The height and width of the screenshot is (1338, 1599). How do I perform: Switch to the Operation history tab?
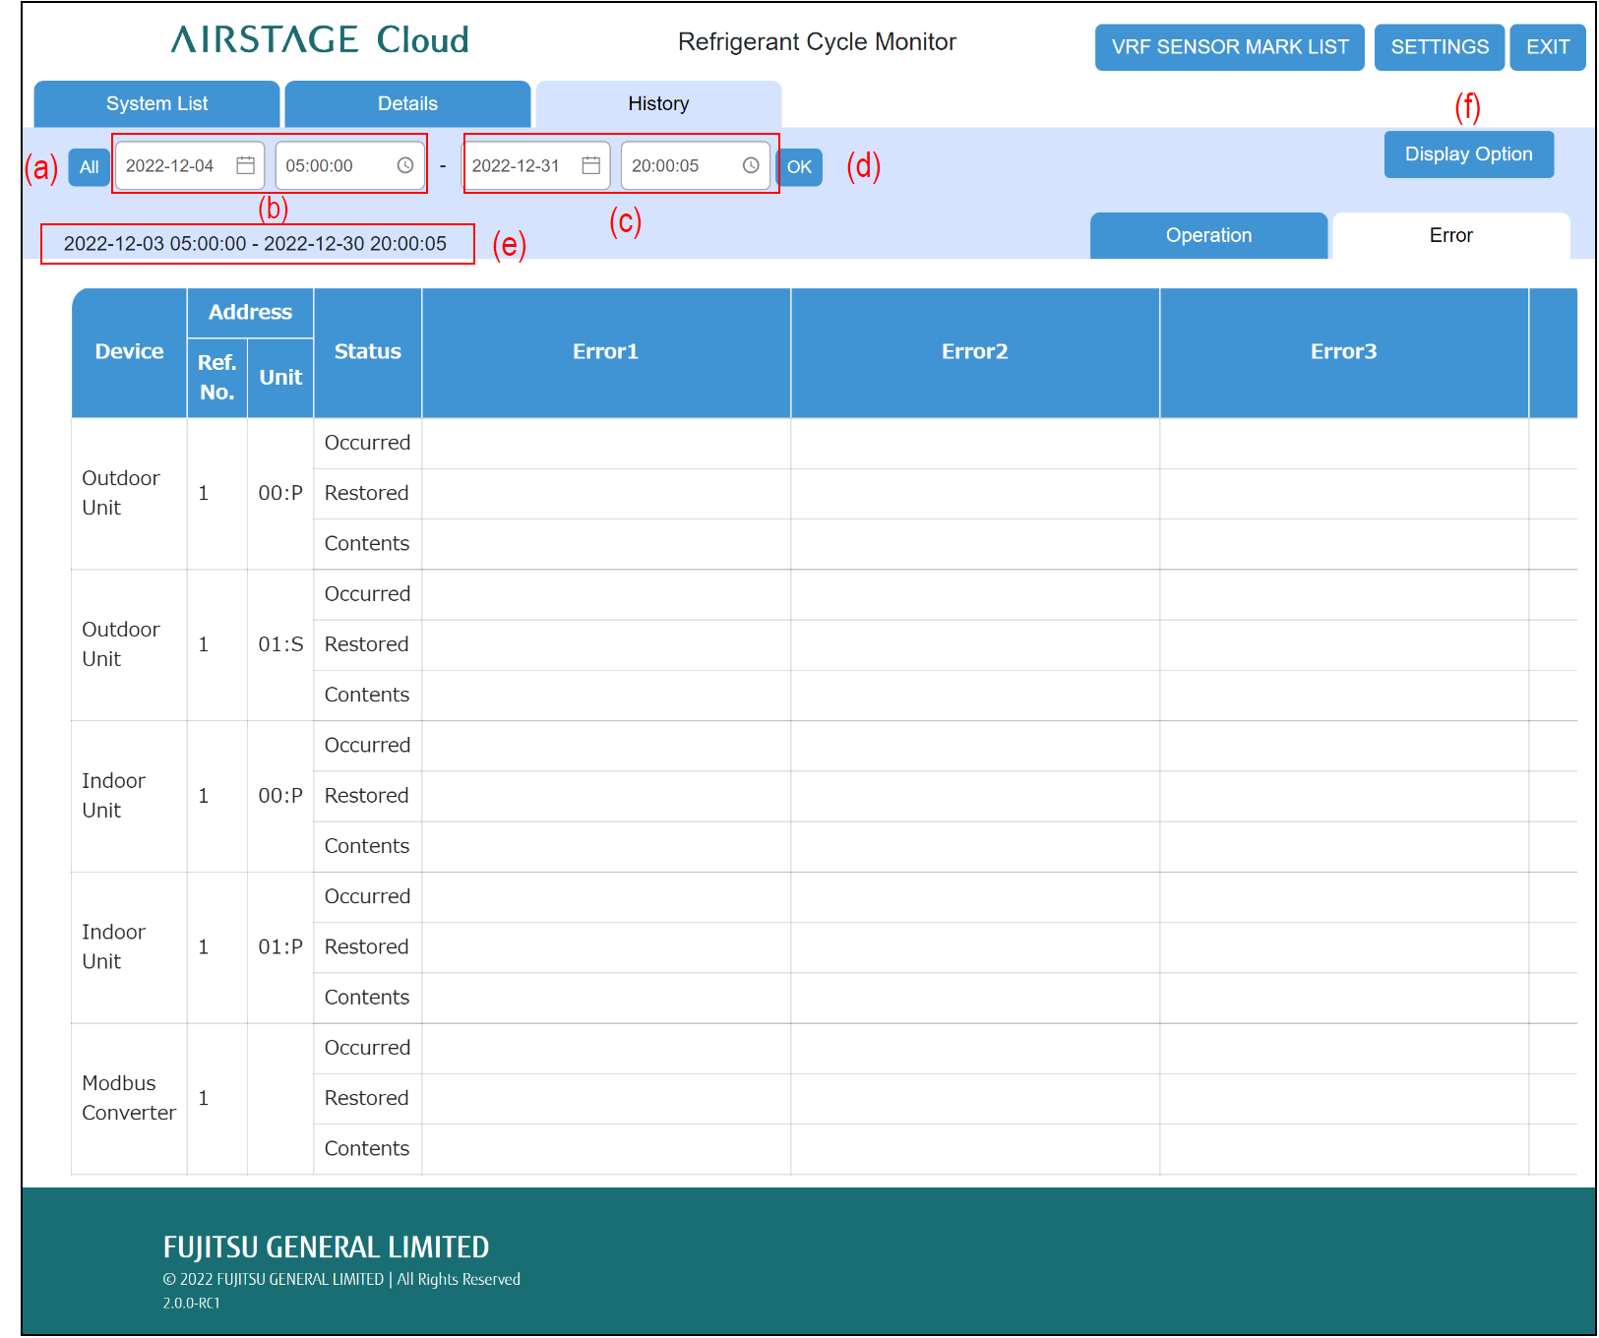coord(1208,236)
